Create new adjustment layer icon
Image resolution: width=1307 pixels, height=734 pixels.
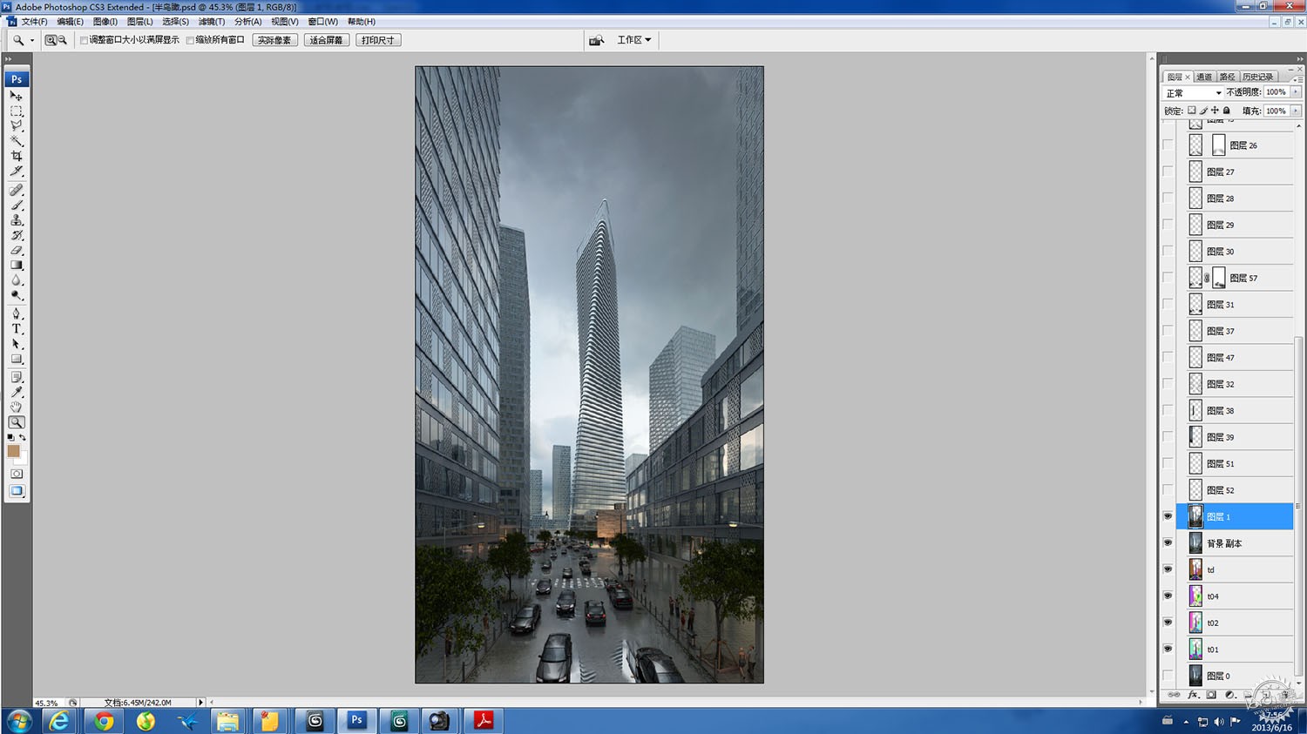[1229, 695]
